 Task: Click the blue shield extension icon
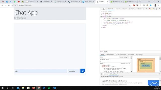(151, 5)
